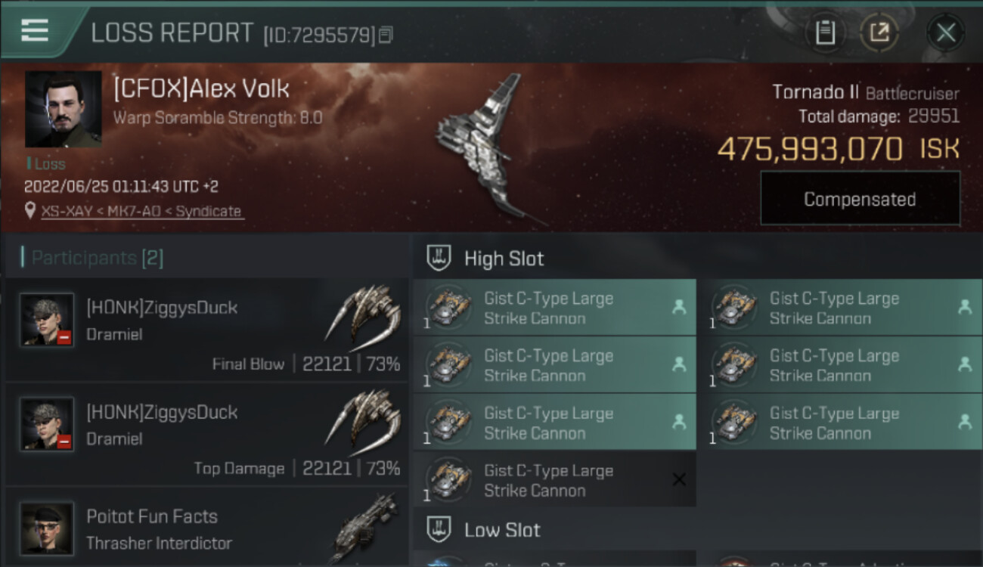
Task: Open XS-XAY < MK7-AO < Syndicate location link
Action: tap(141, 211)
